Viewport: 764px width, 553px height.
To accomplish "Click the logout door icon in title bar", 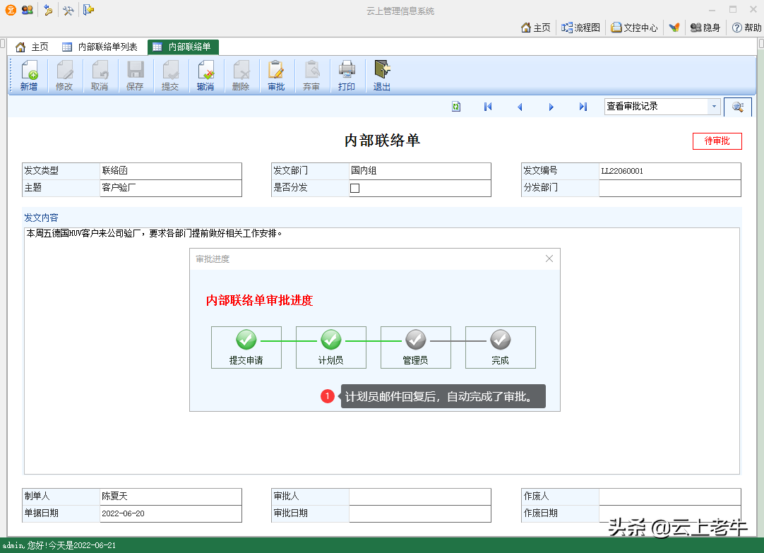I will point(88,10).
